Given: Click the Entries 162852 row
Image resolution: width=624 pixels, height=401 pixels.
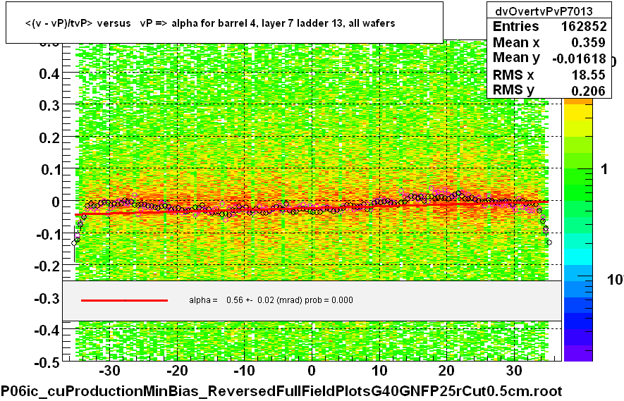Looking at the screenshot, I should 549,27.
